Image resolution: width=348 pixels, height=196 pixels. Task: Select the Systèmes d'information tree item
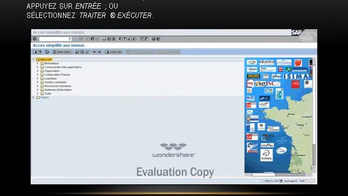(58, 90)
